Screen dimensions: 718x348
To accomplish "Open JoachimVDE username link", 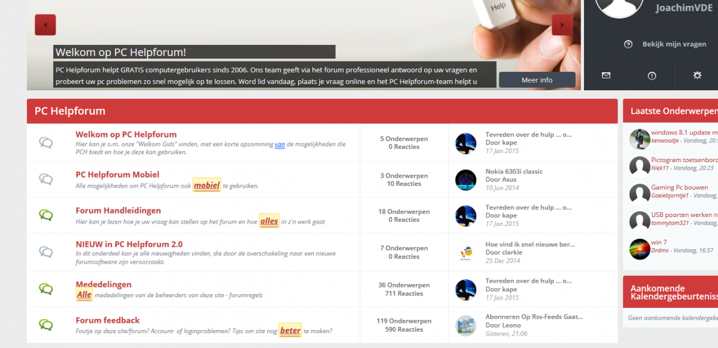I will tap(684, 8).
